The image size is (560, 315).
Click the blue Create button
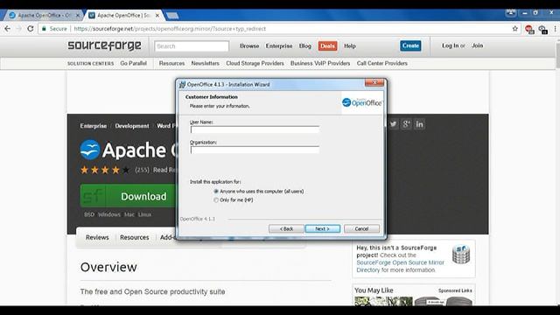click(410, 45)
